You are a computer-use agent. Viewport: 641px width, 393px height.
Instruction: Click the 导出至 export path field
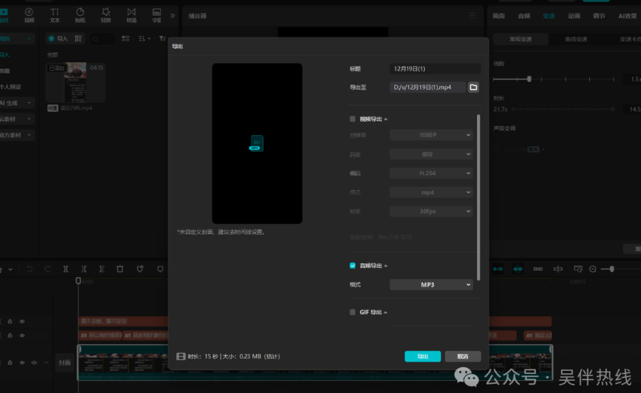pos(428,87)
